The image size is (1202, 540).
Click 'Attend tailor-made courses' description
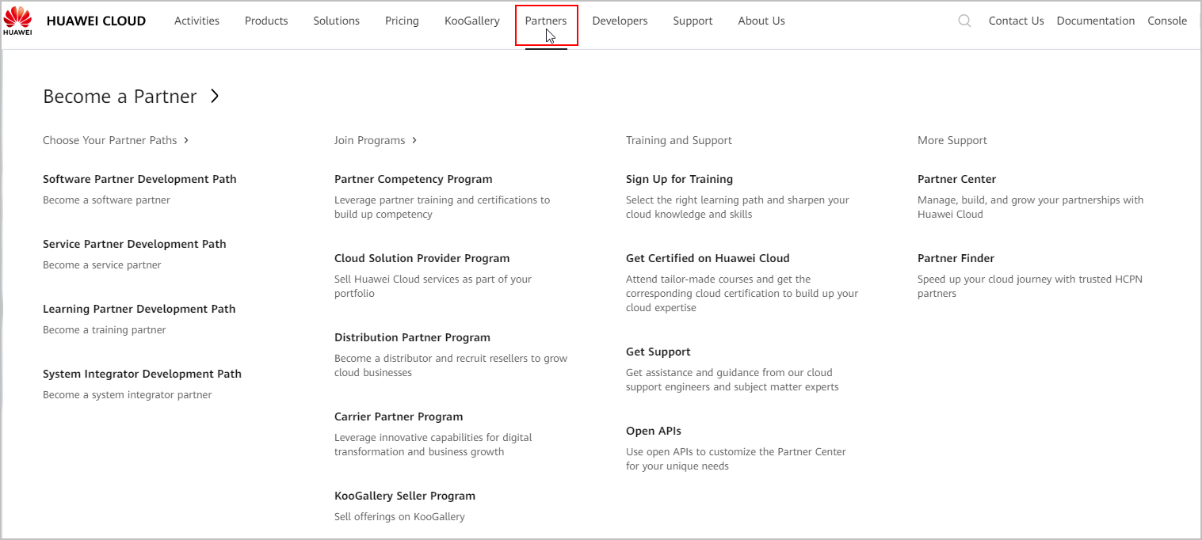pyautogui.click(x=742, y=294)
